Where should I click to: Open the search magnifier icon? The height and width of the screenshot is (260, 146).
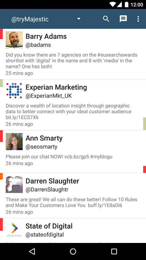(106, 19)
